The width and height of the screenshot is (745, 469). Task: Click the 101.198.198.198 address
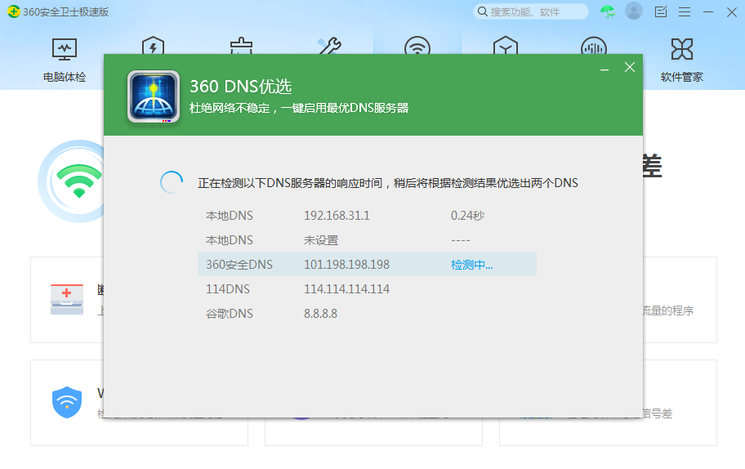(x=347, y=265)
